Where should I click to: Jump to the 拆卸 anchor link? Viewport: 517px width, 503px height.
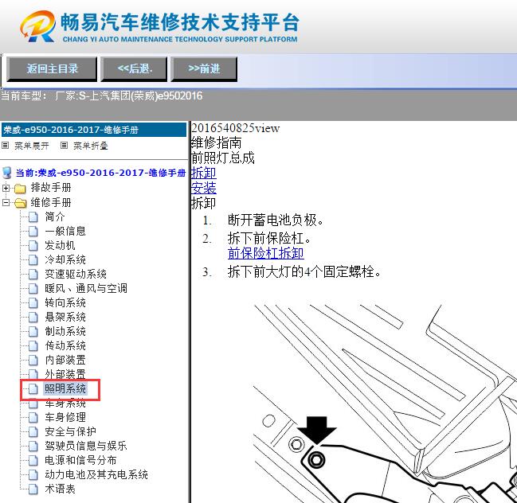click(x=203, y=173)
